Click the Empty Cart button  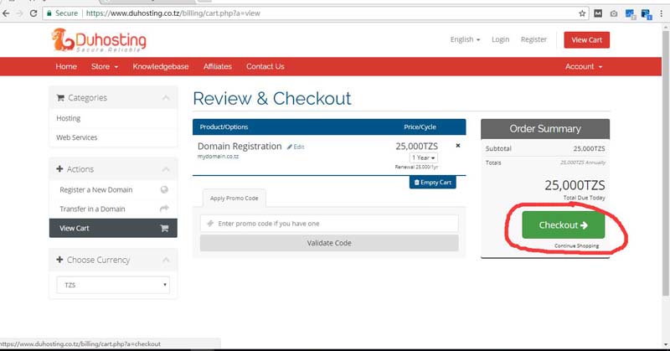433,182
